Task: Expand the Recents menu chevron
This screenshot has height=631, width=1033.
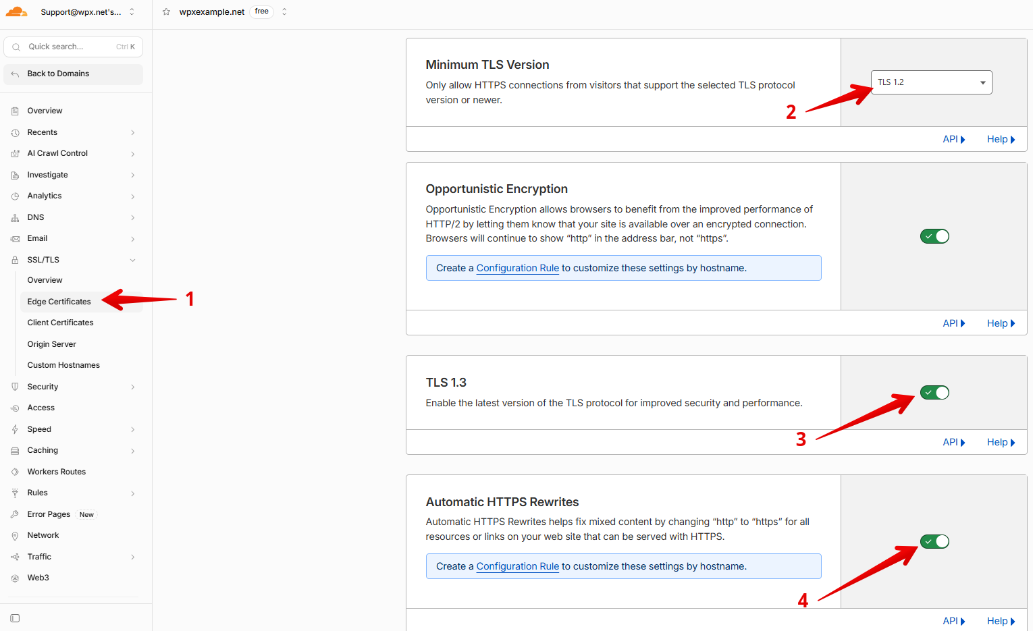Action: point(132,132)
